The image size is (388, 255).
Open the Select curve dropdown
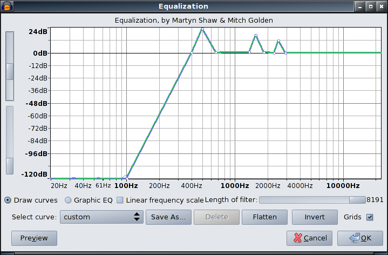click(x=101, y=217)
